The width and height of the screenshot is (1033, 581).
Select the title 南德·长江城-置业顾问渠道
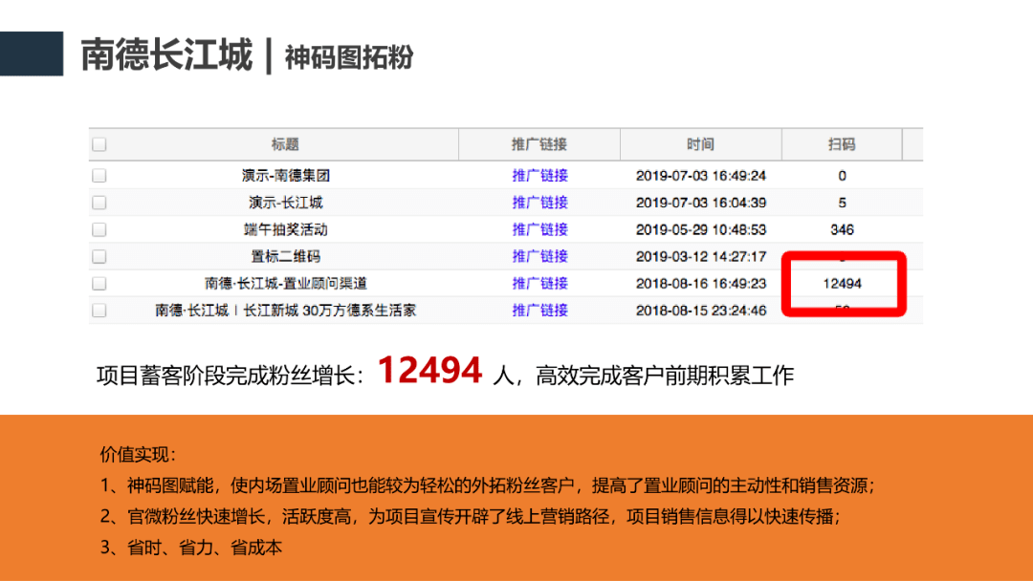click(x=285, y=284)
